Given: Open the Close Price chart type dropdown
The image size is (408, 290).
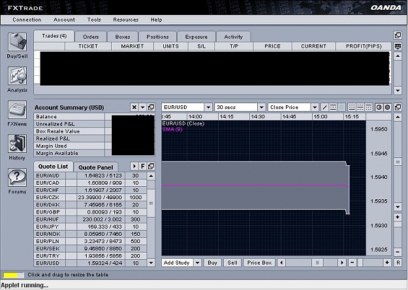Looking at the screenshot, I should point(315,107).
